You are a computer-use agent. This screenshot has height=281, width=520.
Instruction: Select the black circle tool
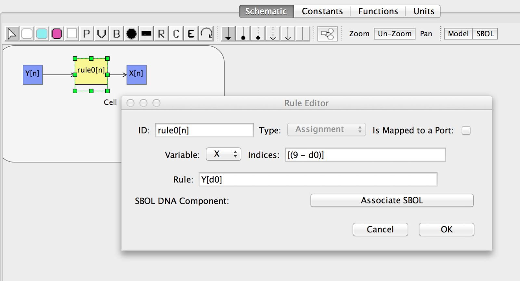(131, 34)
